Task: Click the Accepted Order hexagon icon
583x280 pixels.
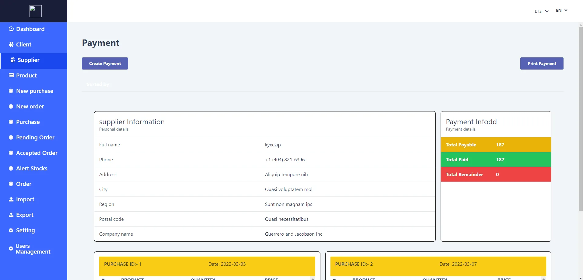Action: click(11, 153)
